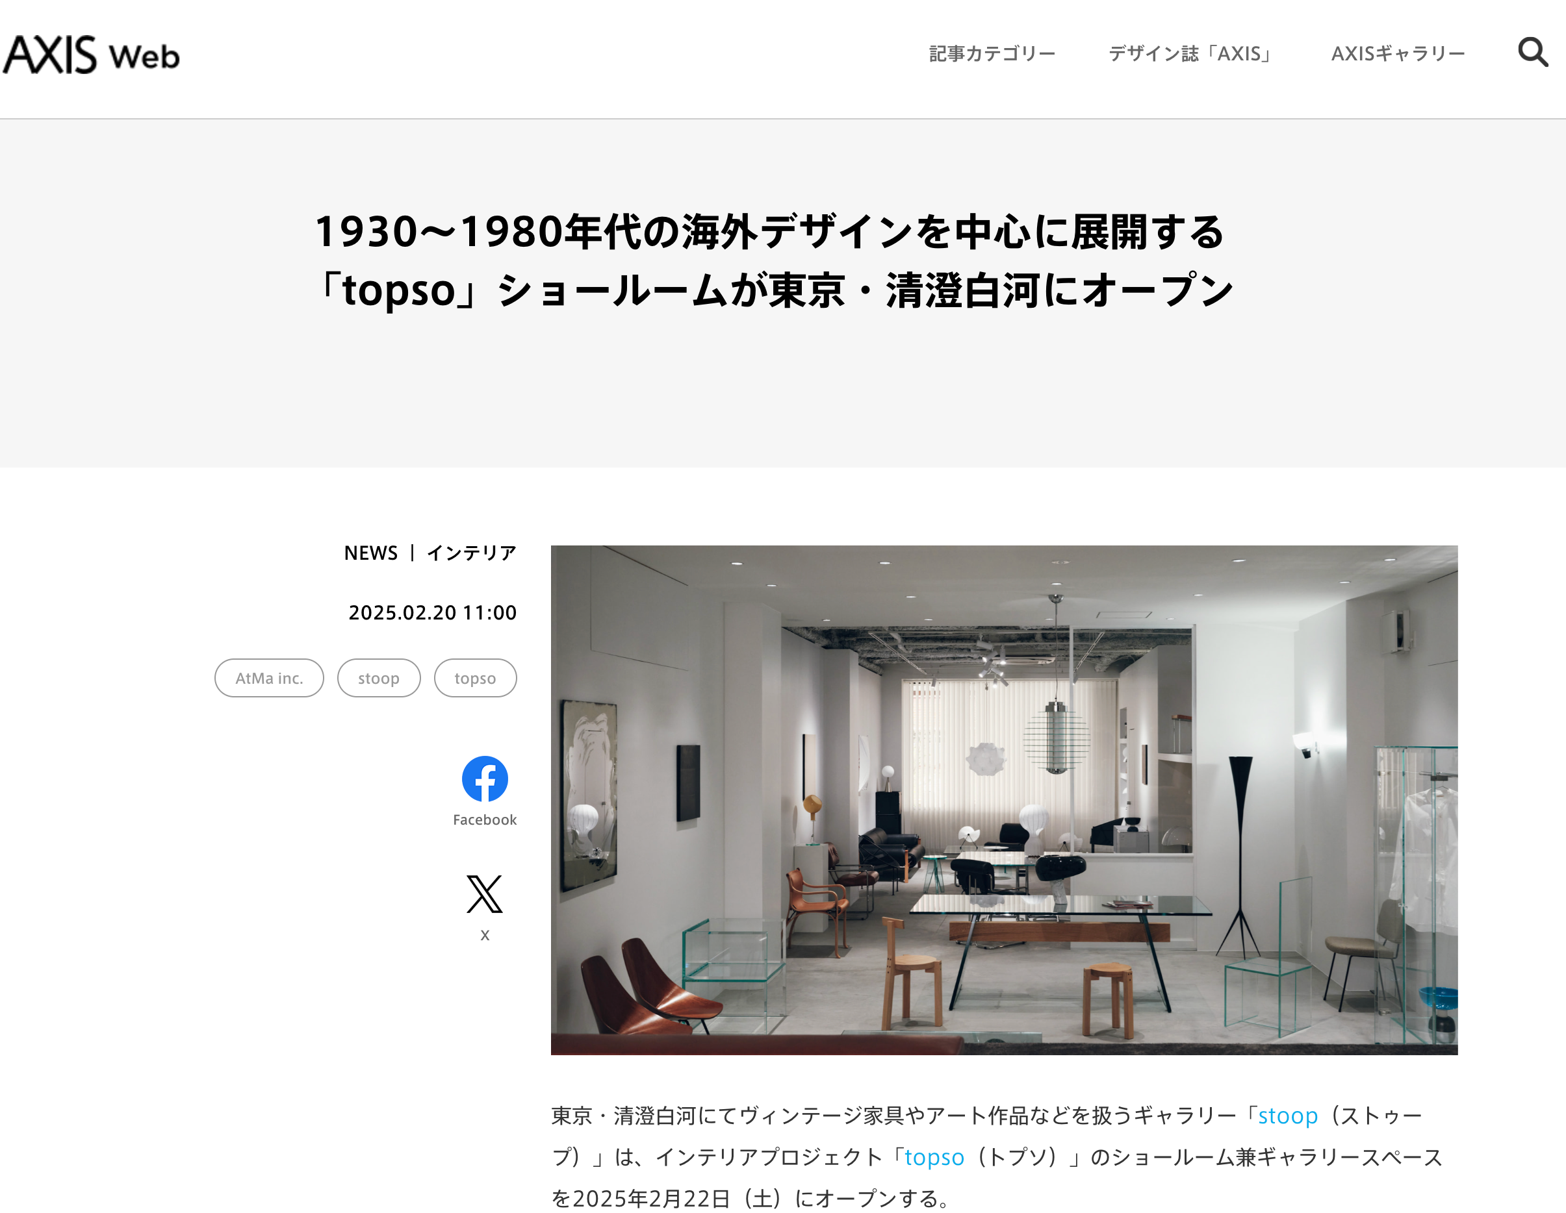
Task: Click the 2025.02.20 11:00 publish date
Action: point(432,612)
